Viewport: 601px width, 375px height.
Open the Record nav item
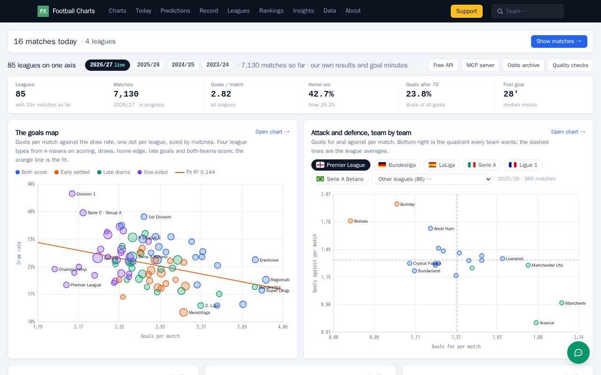tap(208, 11)
